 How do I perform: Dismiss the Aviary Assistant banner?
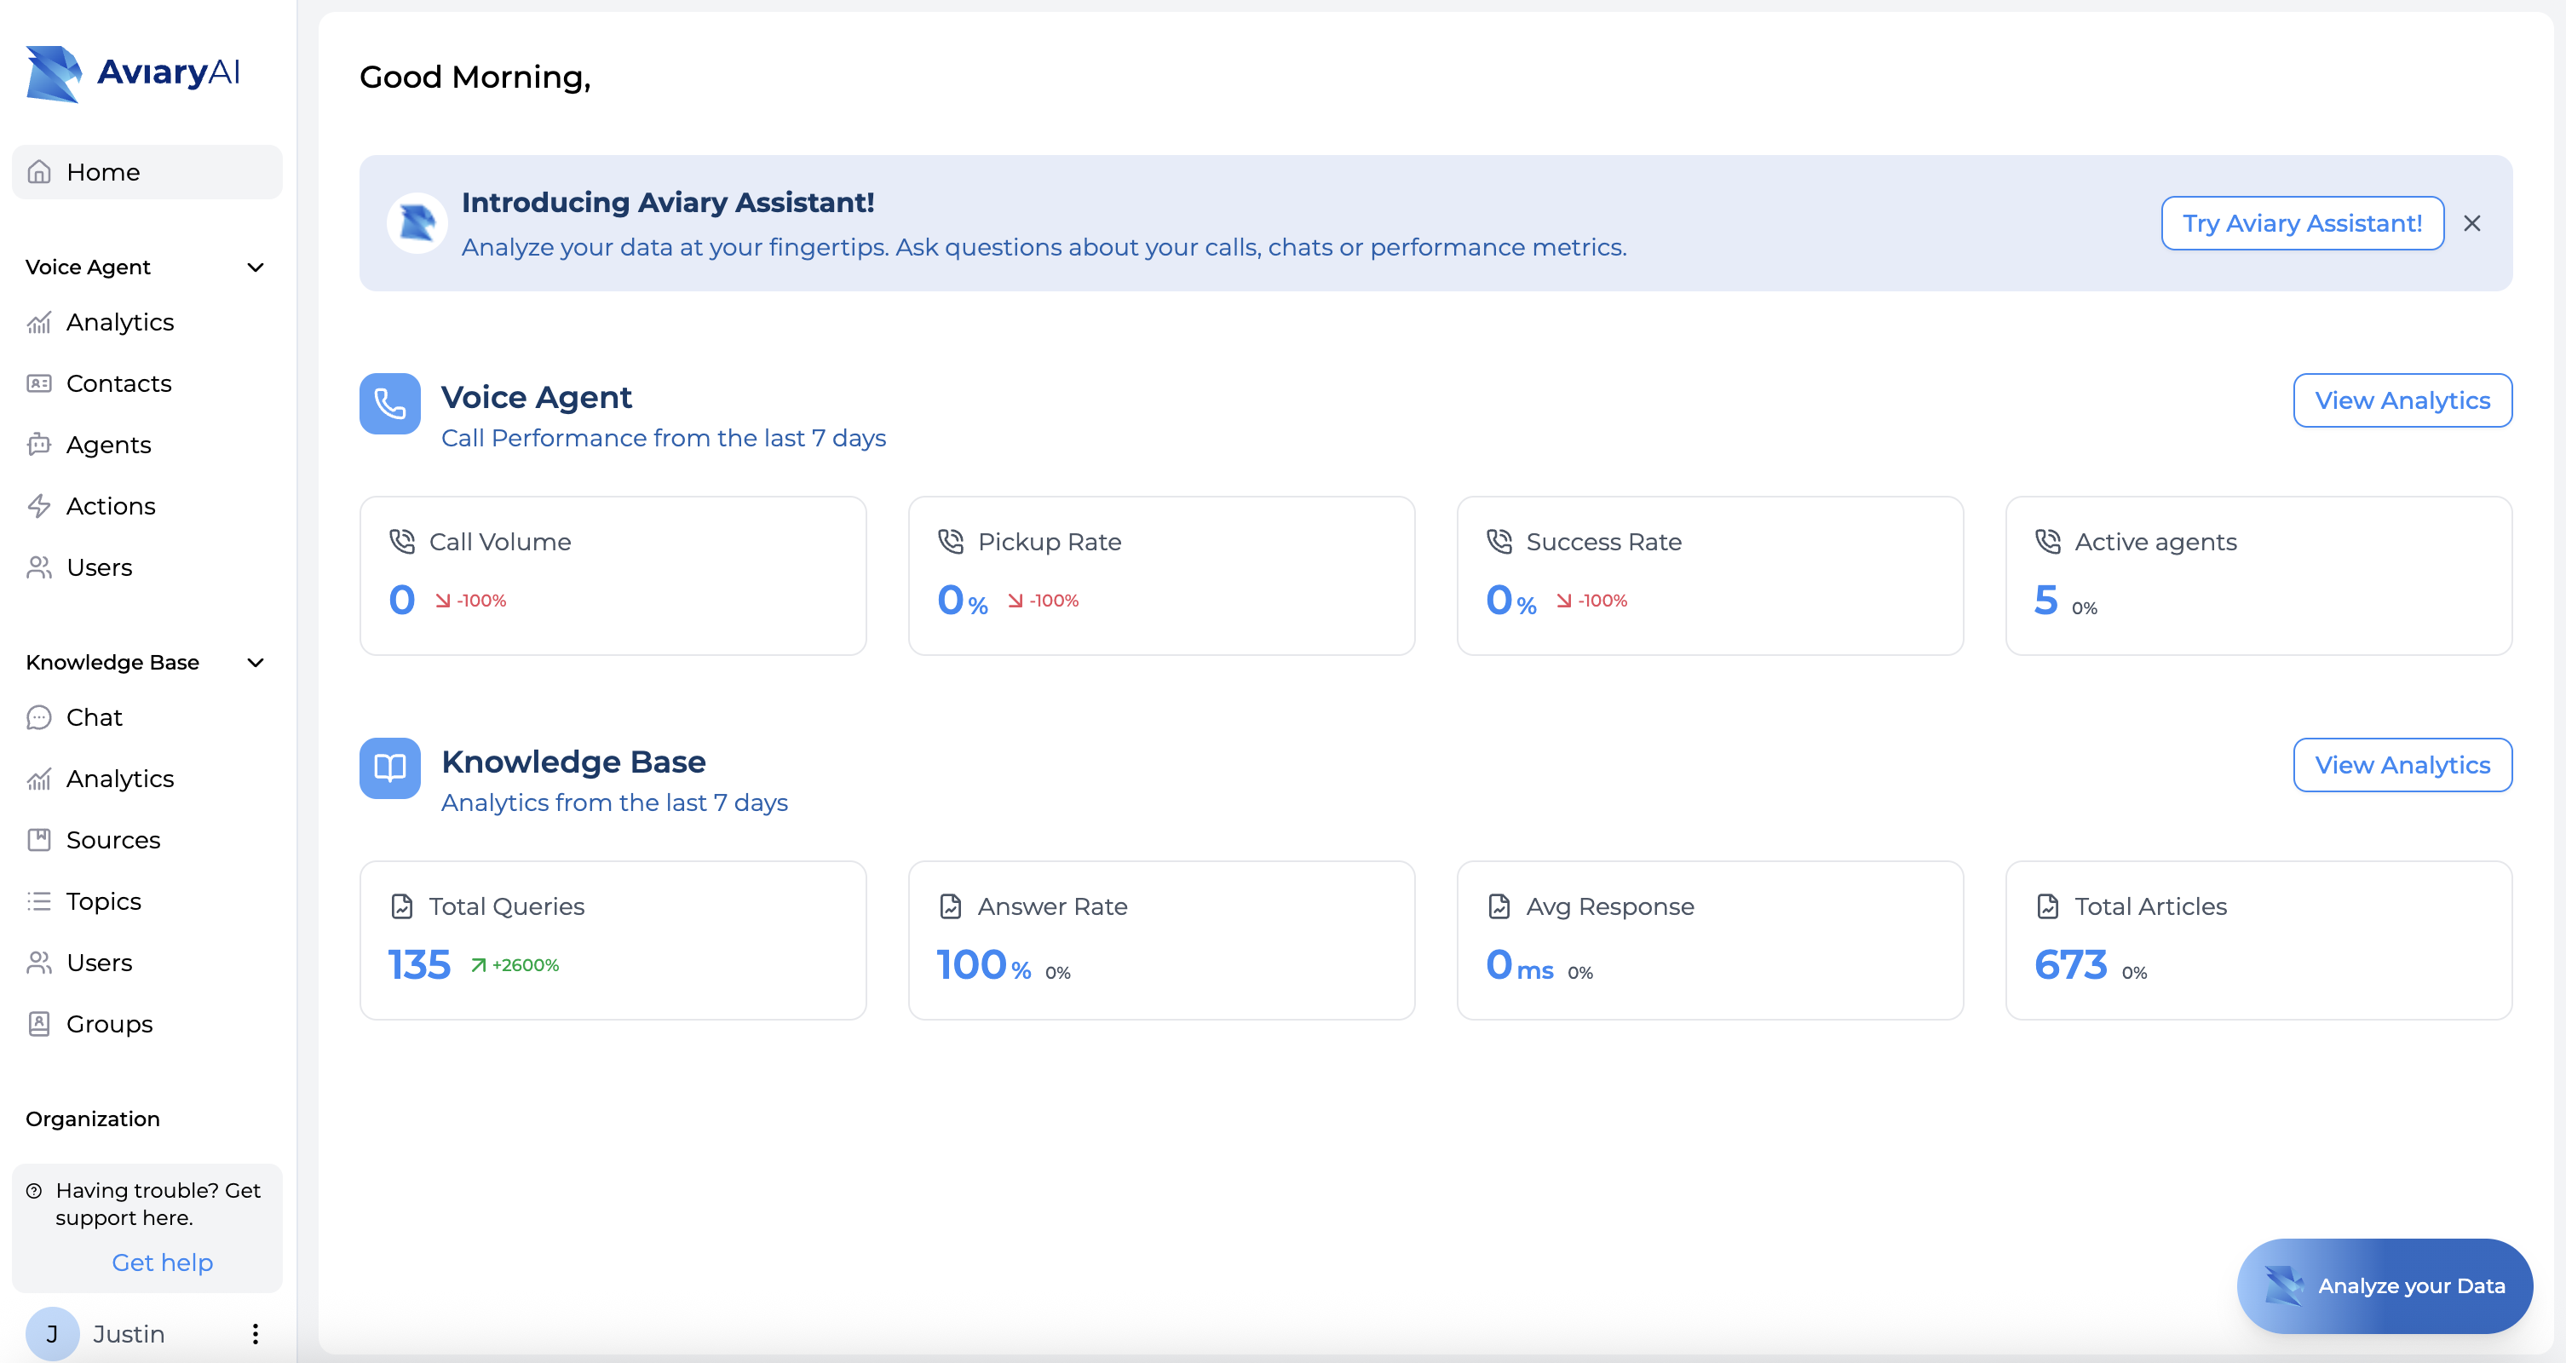pyautogui.click(x=2471, y=223)
